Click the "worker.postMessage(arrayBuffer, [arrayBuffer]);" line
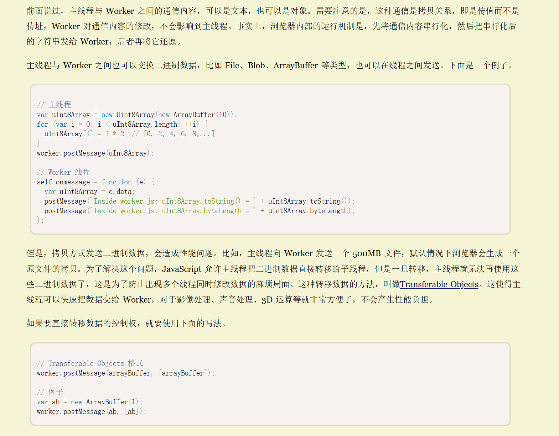The image size is (559, 436). pos(125,373)
